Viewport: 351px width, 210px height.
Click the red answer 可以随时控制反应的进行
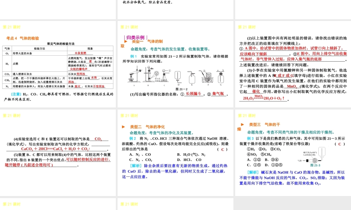(88, 160)
